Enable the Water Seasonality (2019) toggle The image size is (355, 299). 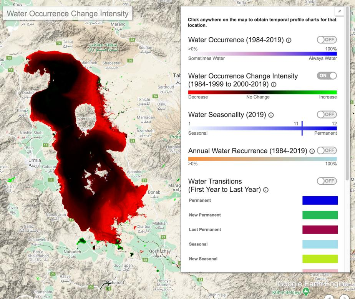(327, 114)
